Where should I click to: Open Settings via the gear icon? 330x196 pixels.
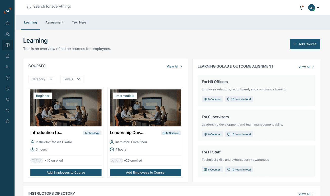[7, 121]
